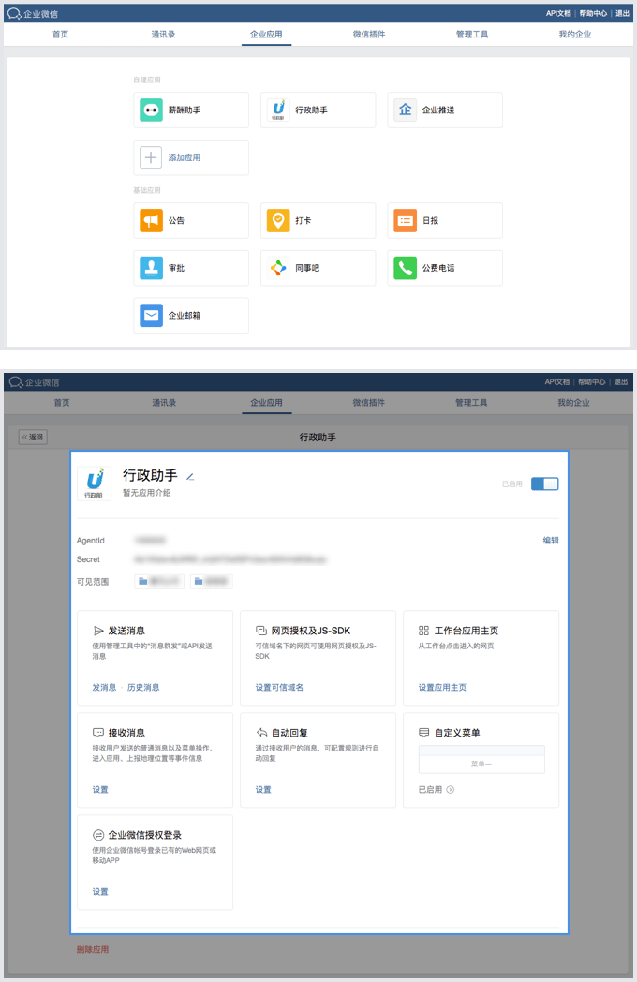Open 我的企业 tab in top window

575,35
